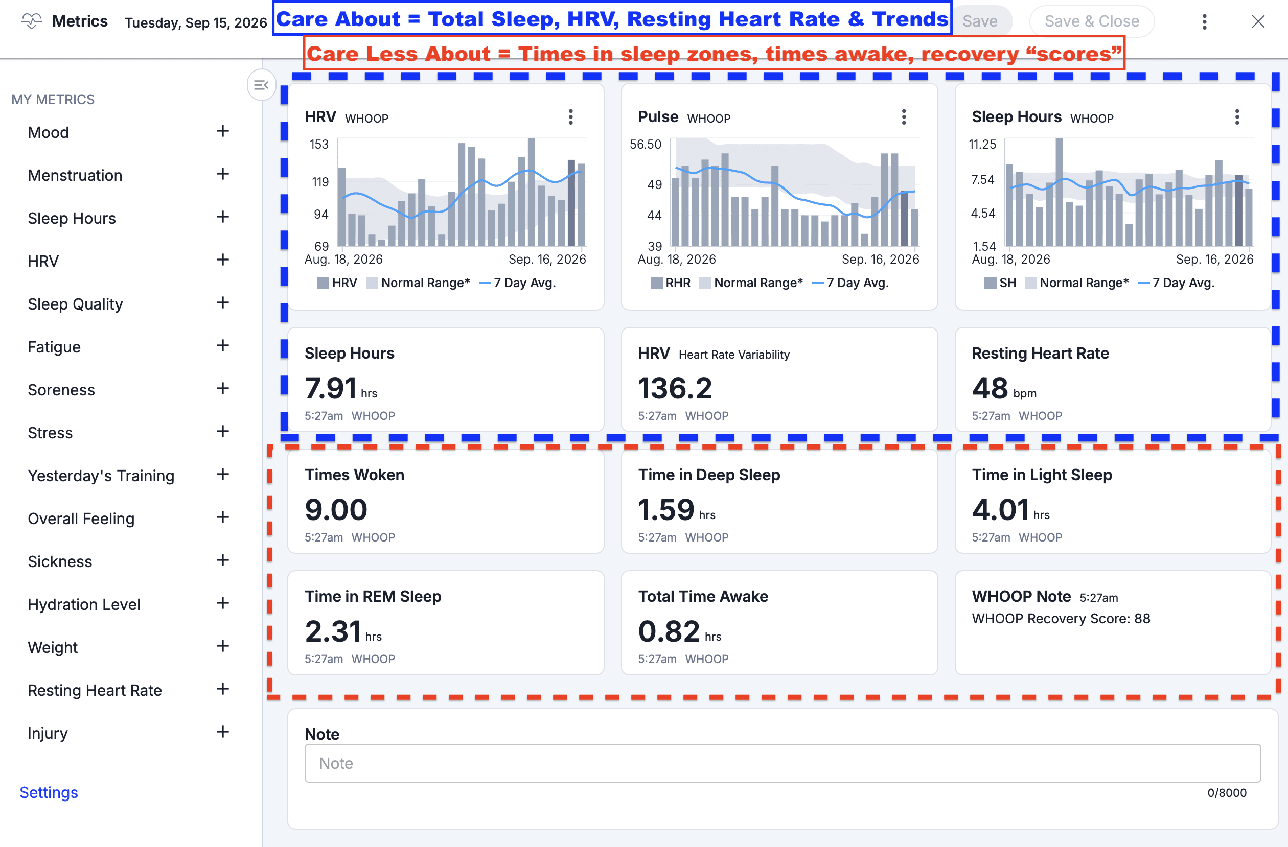Toggle the Normal Range legend in Pulse chart

coord(751,283)
